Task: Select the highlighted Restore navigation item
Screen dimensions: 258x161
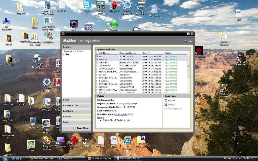Action: coord(76,116)
